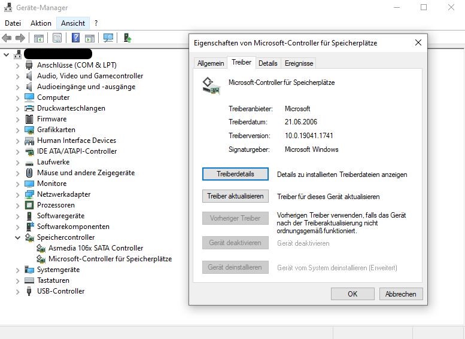Click the scan for hardware changes monitor icon

[108, 38]
